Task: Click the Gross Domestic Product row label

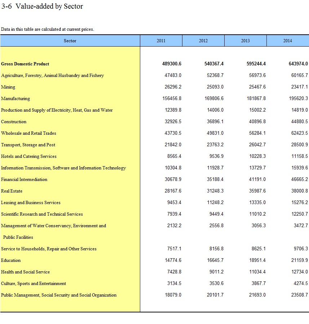Action: coord(25,64)
